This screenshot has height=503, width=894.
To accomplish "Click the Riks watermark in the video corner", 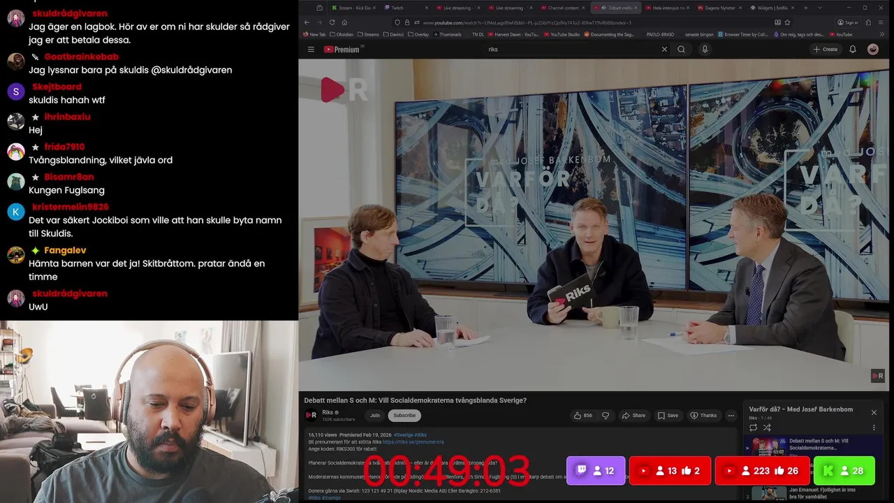I will tap(878, 376).
